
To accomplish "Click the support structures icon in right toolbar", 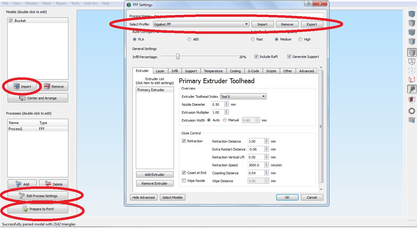I will tap(412, 120).
